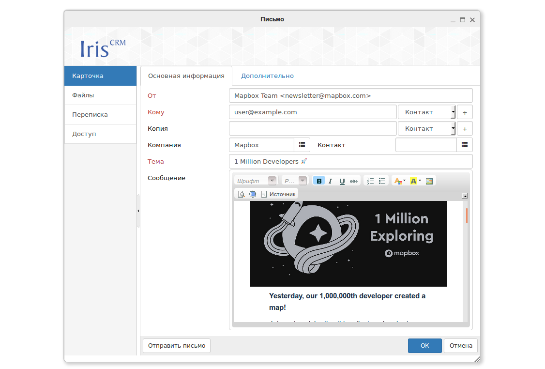The height and width of the screenshot is (369, 545).
Task: Click the Iris CRM logo
Action: [x=103, y=48]
